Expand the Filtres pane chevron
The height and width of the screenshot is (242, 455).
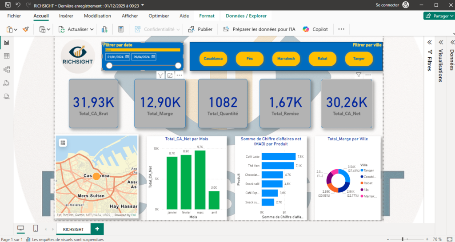coord(430,43)
